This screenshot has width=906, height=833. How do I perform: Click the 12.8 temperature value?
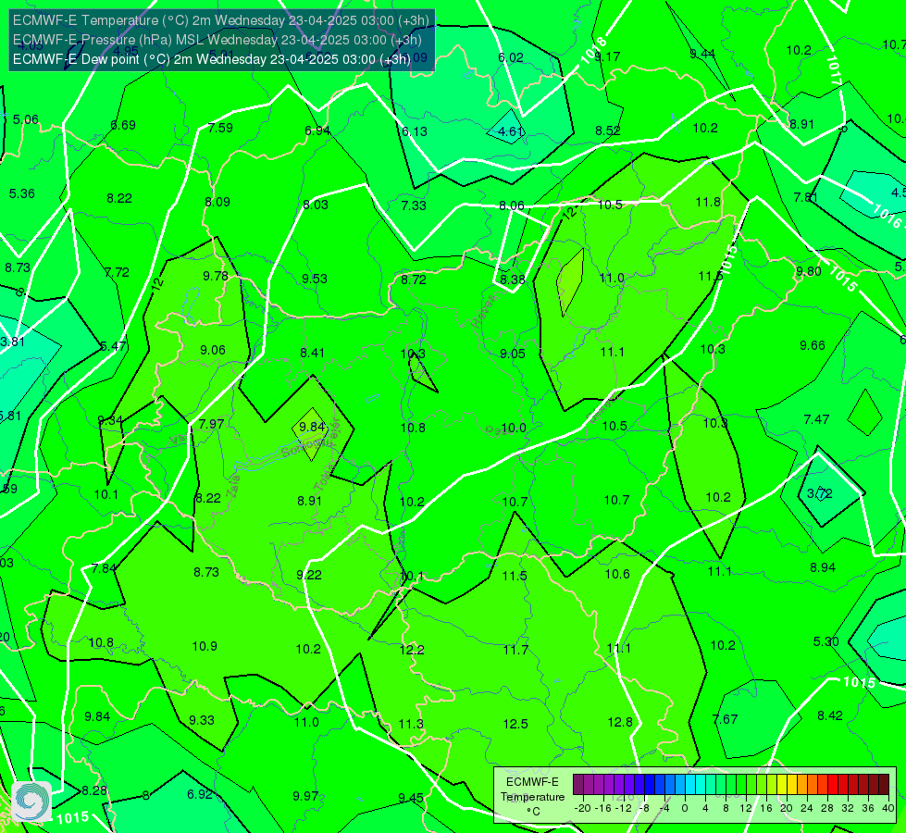(x=620, y=722)
